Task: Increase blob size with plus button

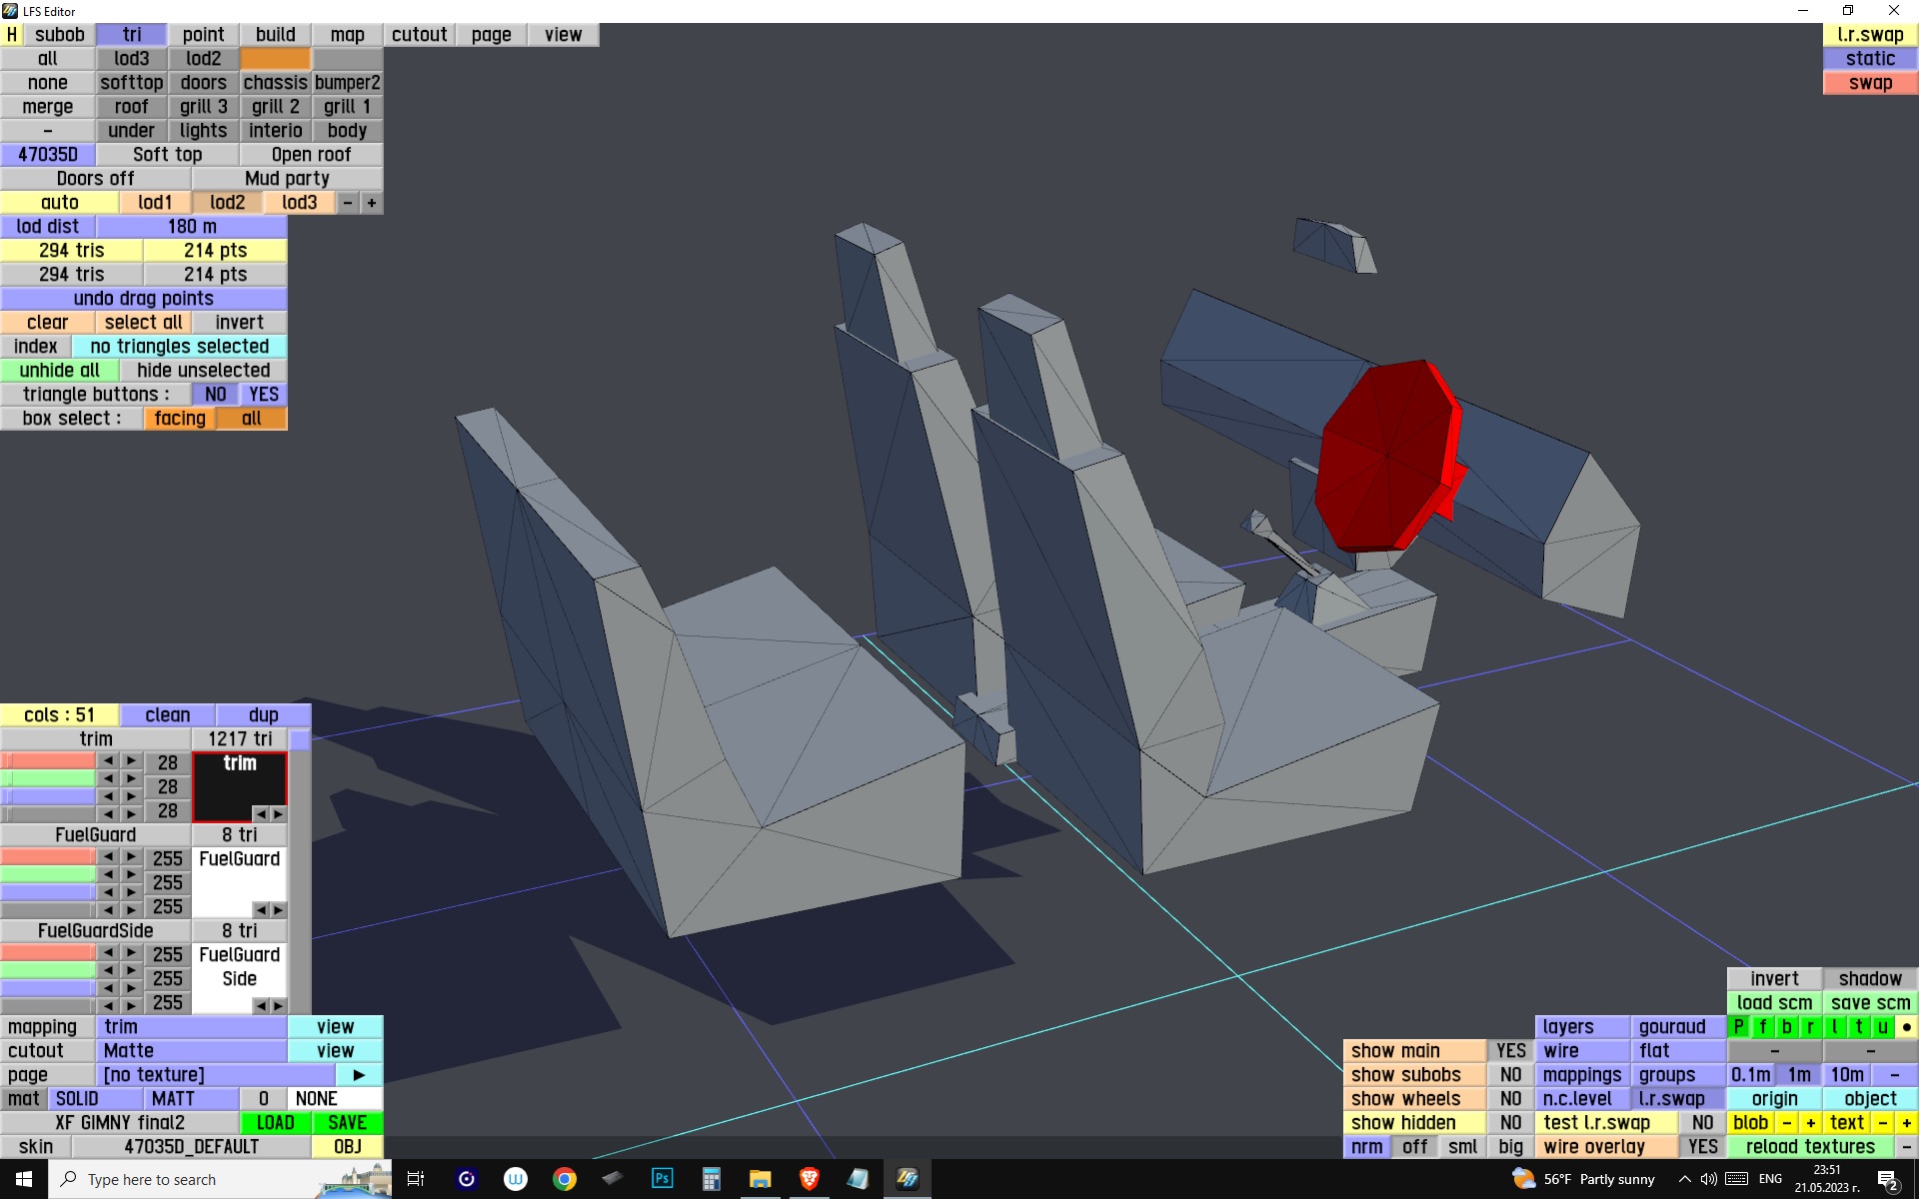Action: click(x=1810, y=1123)
